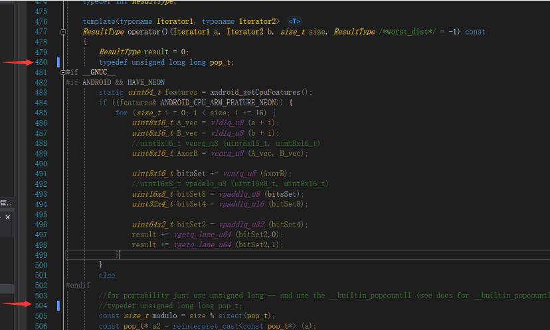The width and height of the screenshot is (550, 330).
Task: Place cursor on android_getCpuFeatures call
Action: pos(255,93)
